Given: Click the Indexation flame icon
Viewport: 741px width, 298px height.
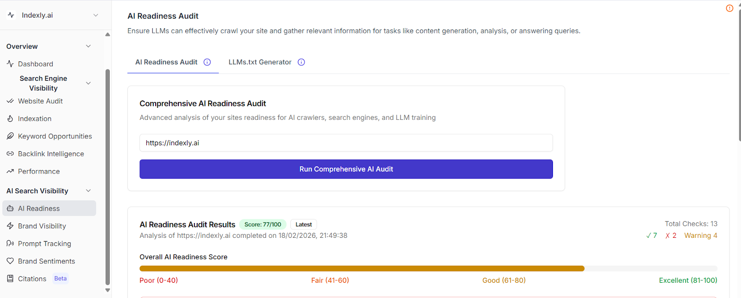Looking at the screenshot, I should tap(10, 118).
